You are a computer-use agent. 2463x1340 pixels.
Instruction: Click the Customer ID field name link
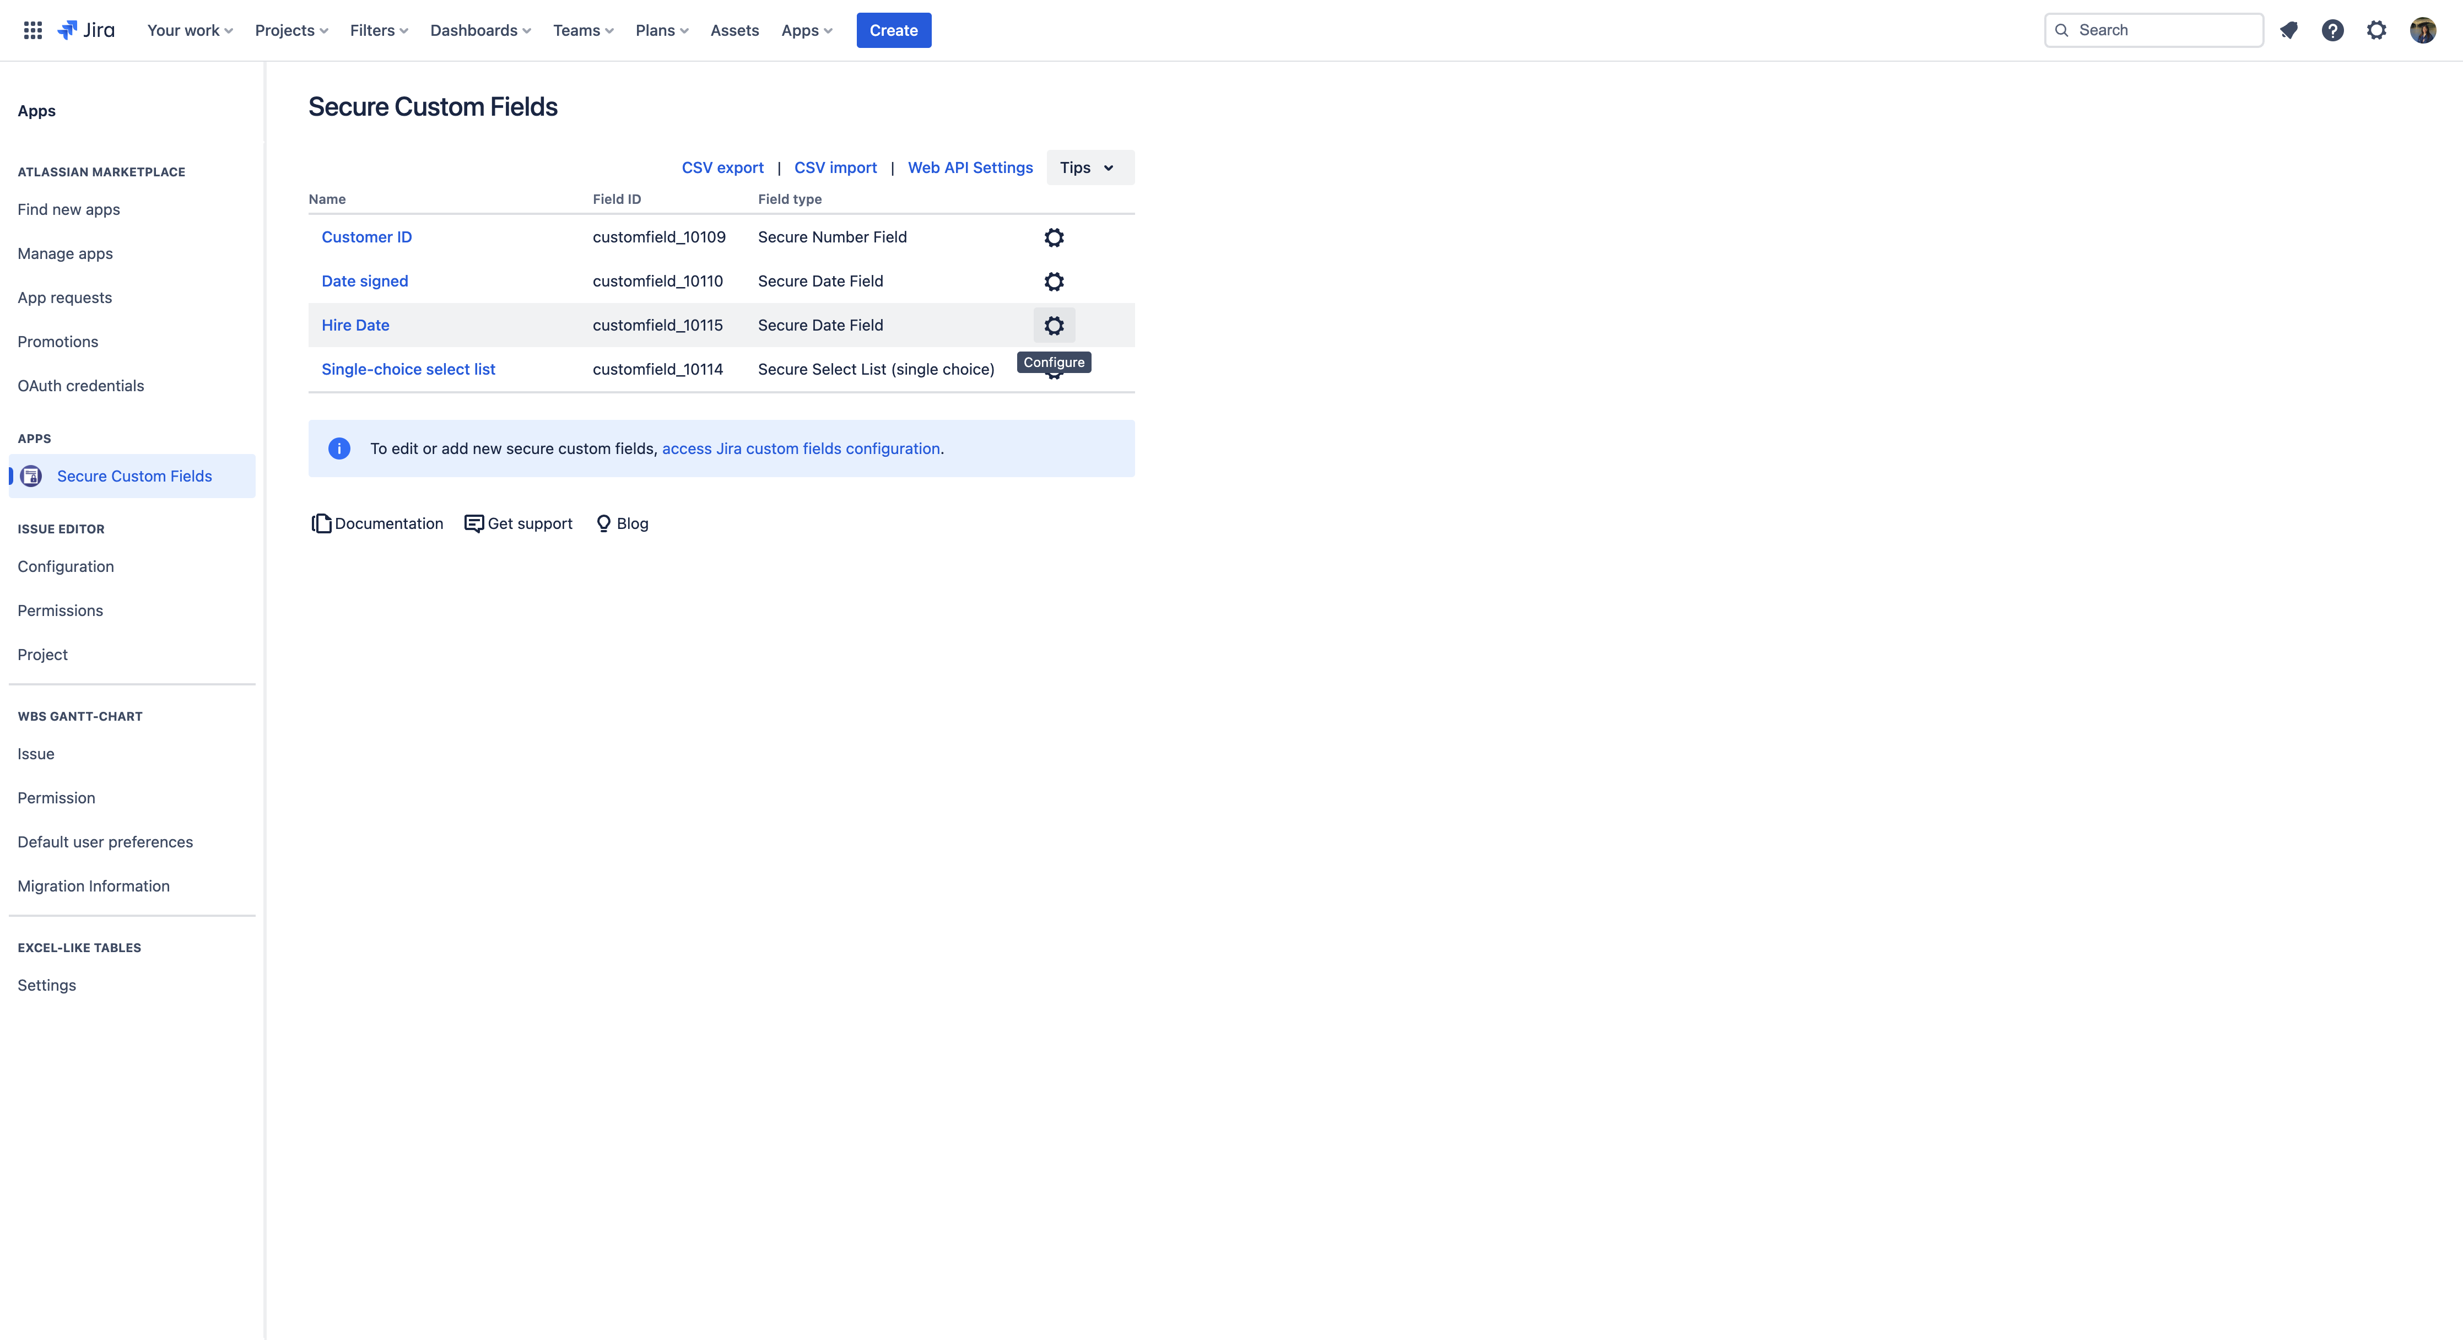[366, 236]
